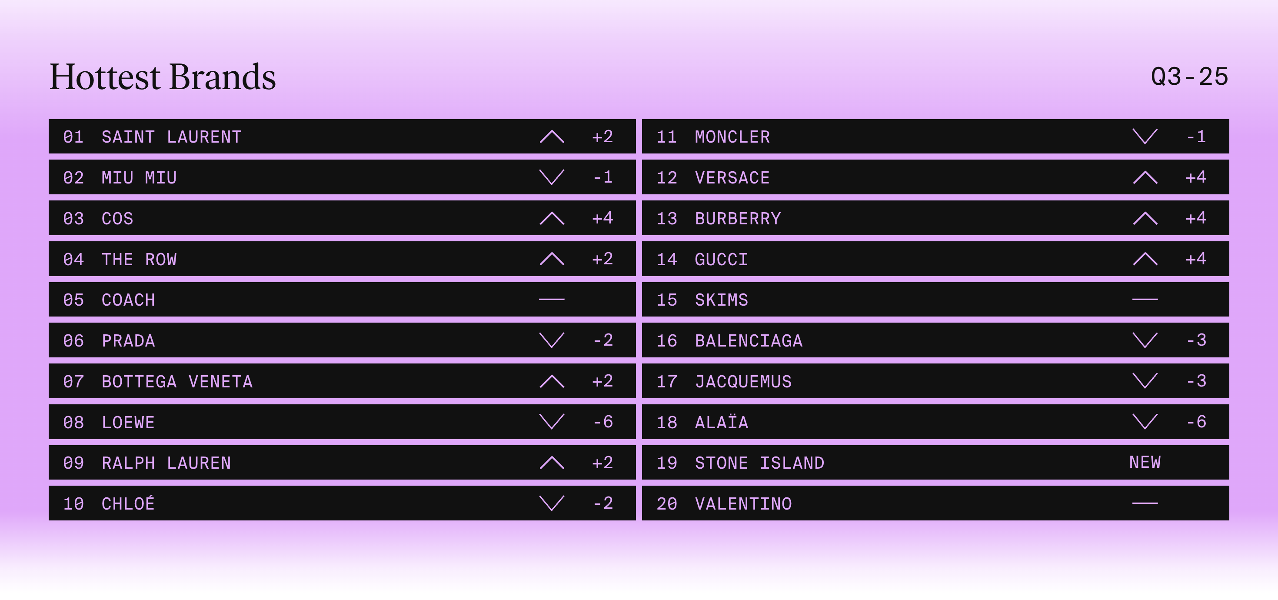Click the Hottest Brands heading

(x=163, y=77)
